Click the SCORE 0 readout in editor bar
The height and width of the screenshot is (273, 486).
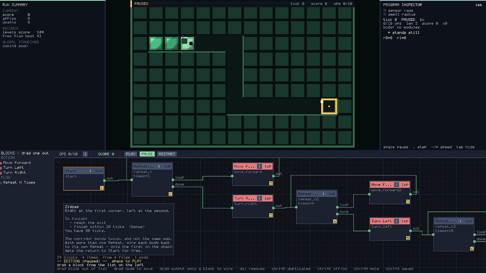coord(106,154)
